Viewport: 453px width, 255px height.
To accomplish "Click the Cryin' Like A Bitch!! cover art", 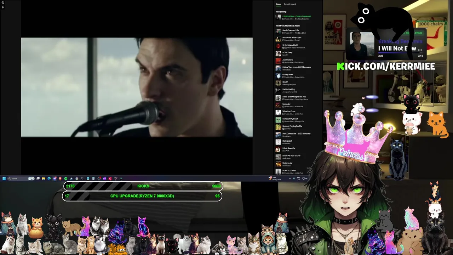I will tap(279, 46).
